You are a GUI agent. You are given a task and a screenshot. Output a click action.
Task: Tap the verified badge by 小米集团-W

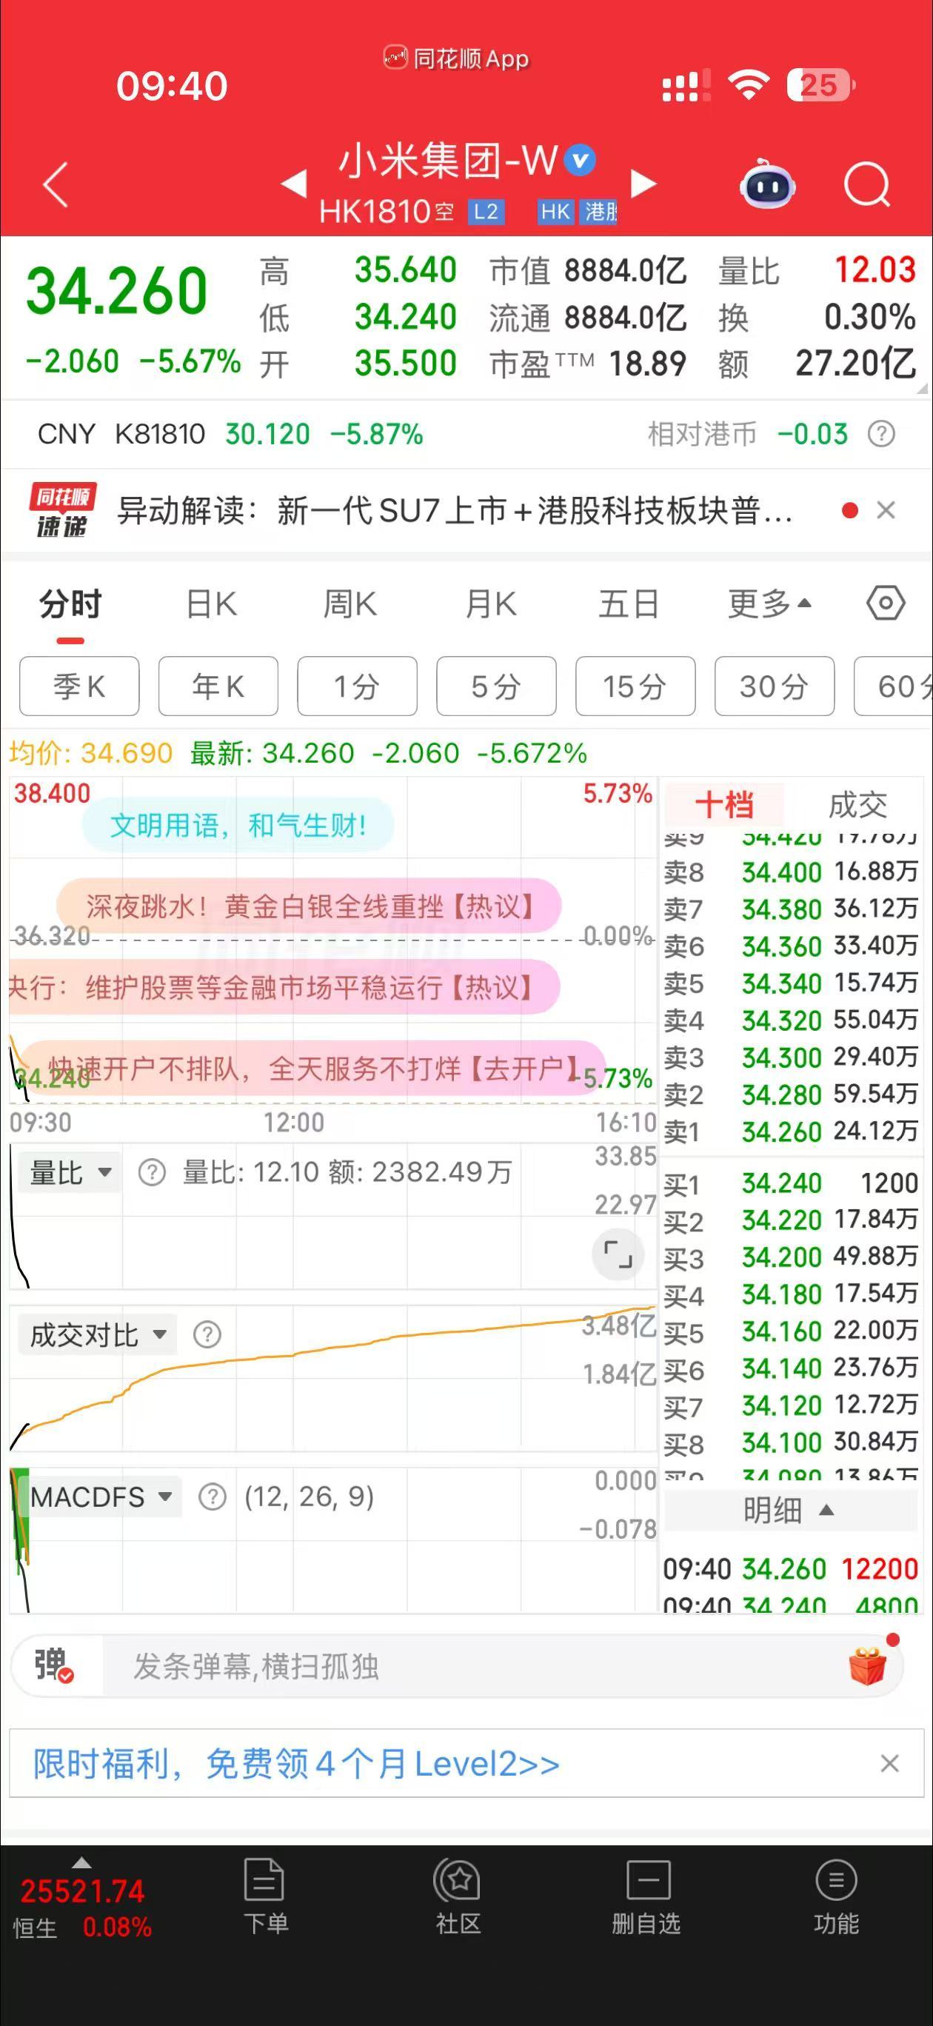pos(581,161)
